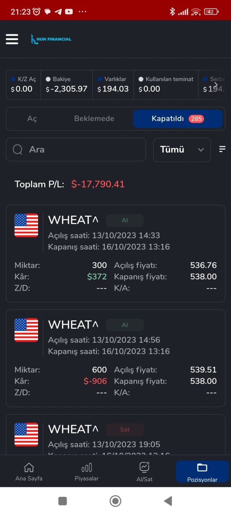This screenshot has width=231, height=515.
Task: Open first WHEAT position with $372 profit
Action: (115, 253)
